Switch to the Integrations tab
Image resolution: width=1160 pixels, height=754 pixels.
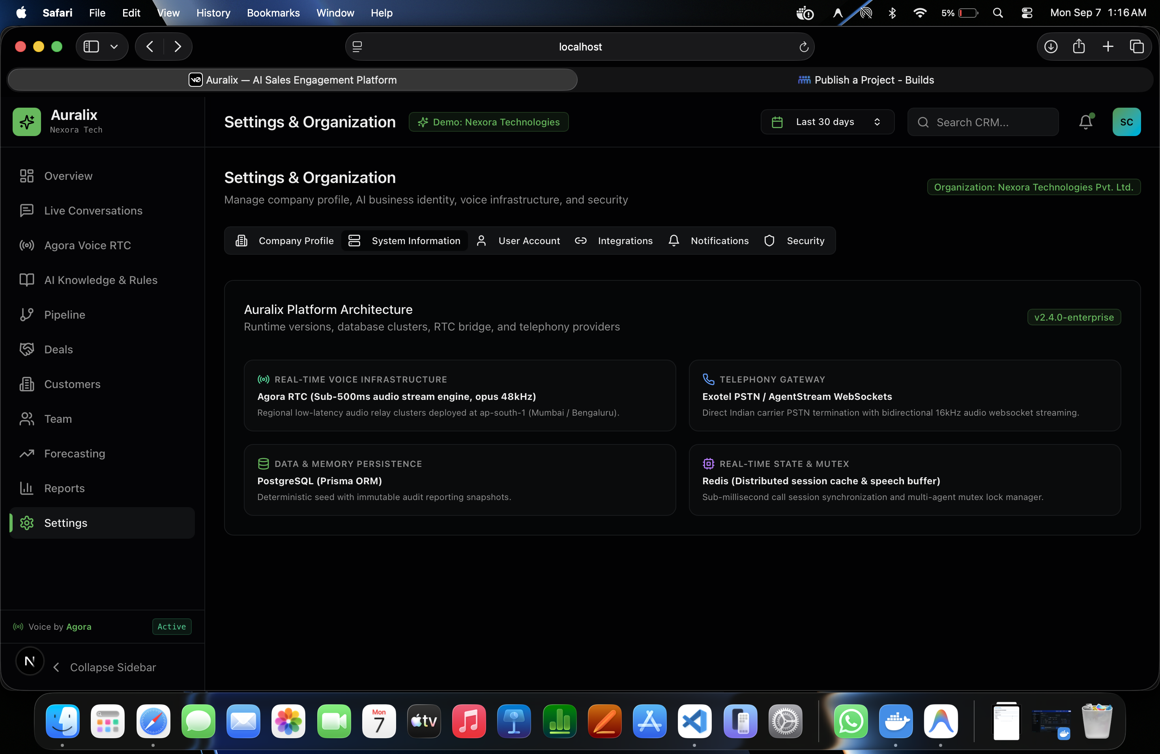click(614, 241)
